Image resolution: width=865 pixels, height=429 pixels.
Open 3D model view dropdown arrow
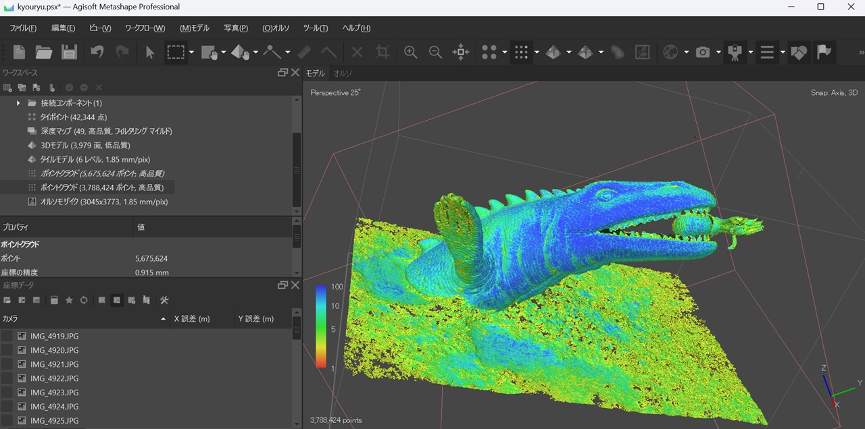568,52
